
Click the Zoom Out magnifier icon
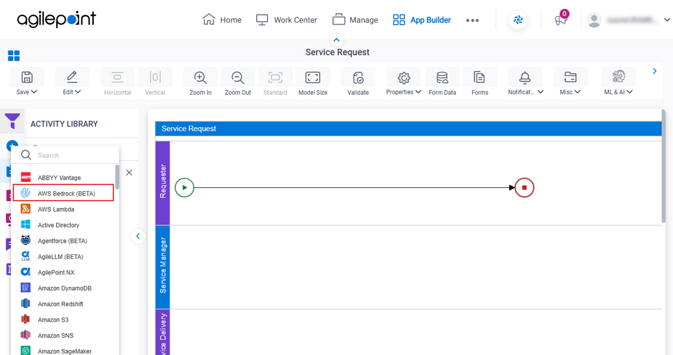238,77
